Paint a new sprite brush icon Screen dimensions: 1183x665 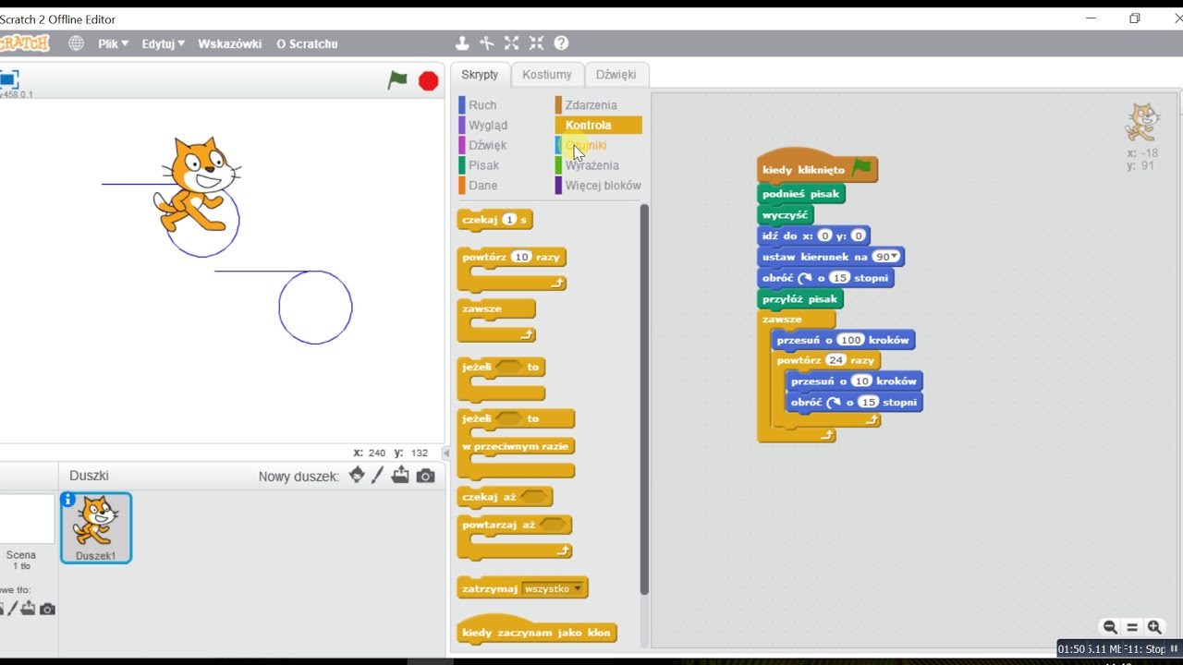coord(378,476)
